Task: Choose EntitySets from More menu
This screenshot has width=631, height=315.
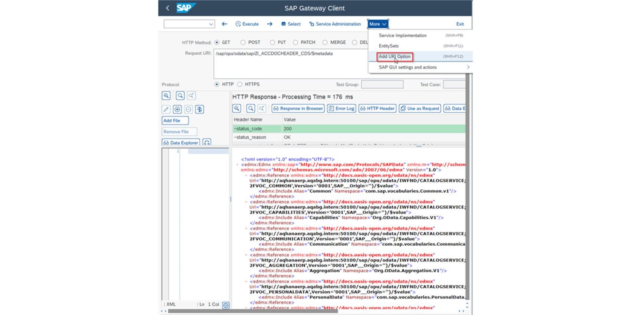Action: 420,46
